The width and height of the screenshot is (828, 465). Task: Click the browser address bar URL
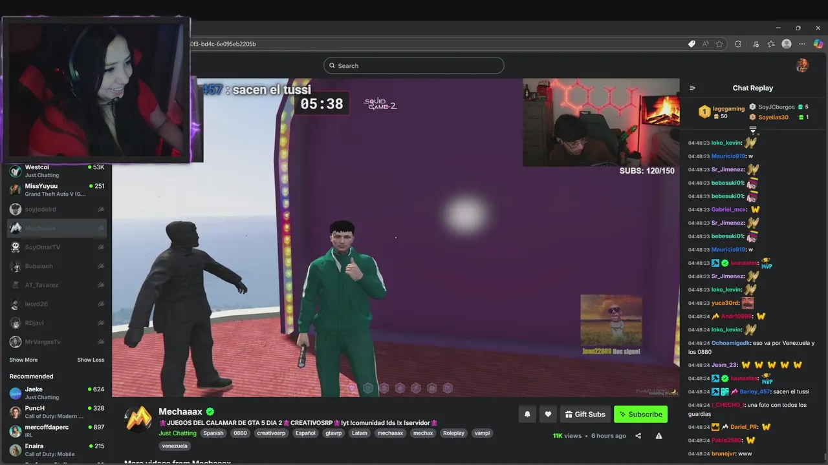[224, 44]
